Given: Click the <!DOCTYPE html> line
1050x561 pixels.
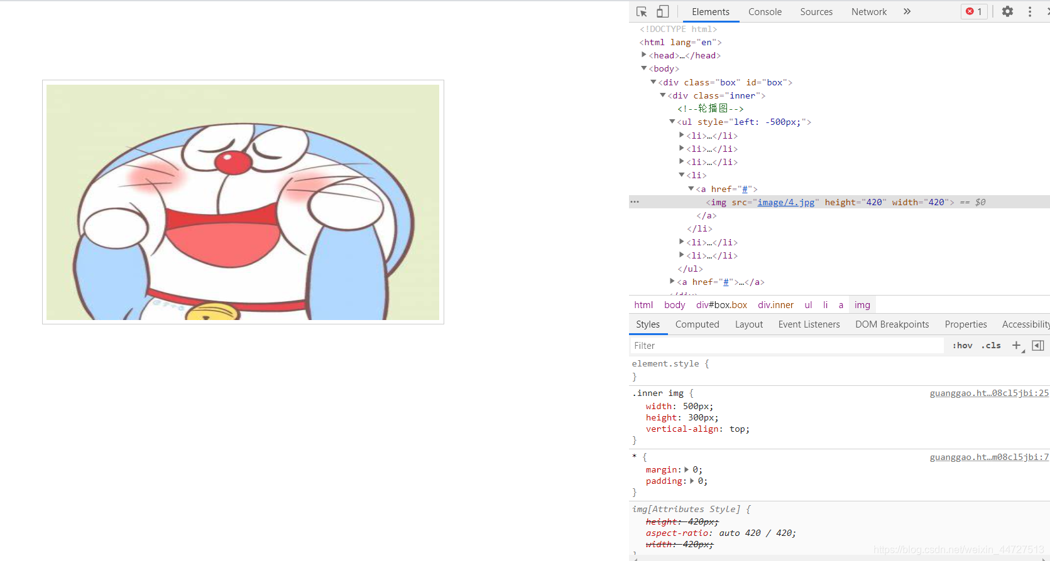Looking at the screenshot, I should click(679, 29).
